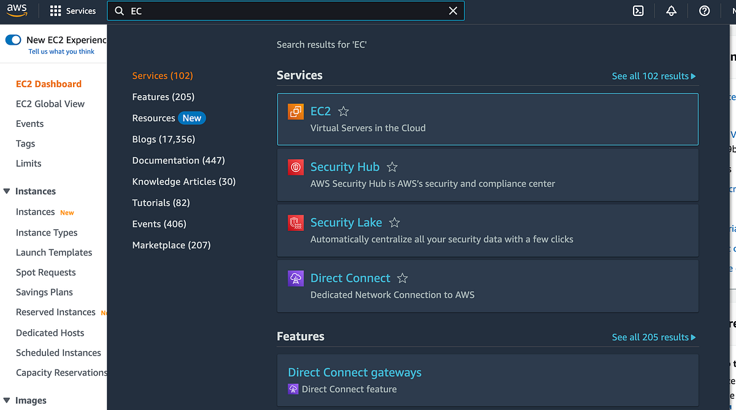Open See all 102 results link
This screenshot has height=410, width=736.
654,75
